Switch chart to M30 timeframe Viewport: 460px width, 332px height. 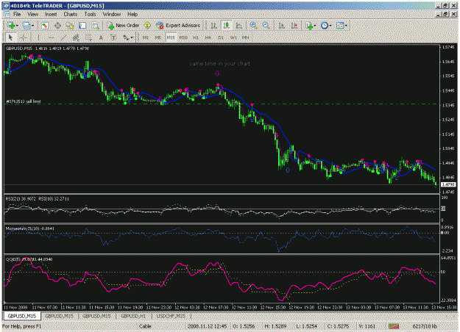183,37
